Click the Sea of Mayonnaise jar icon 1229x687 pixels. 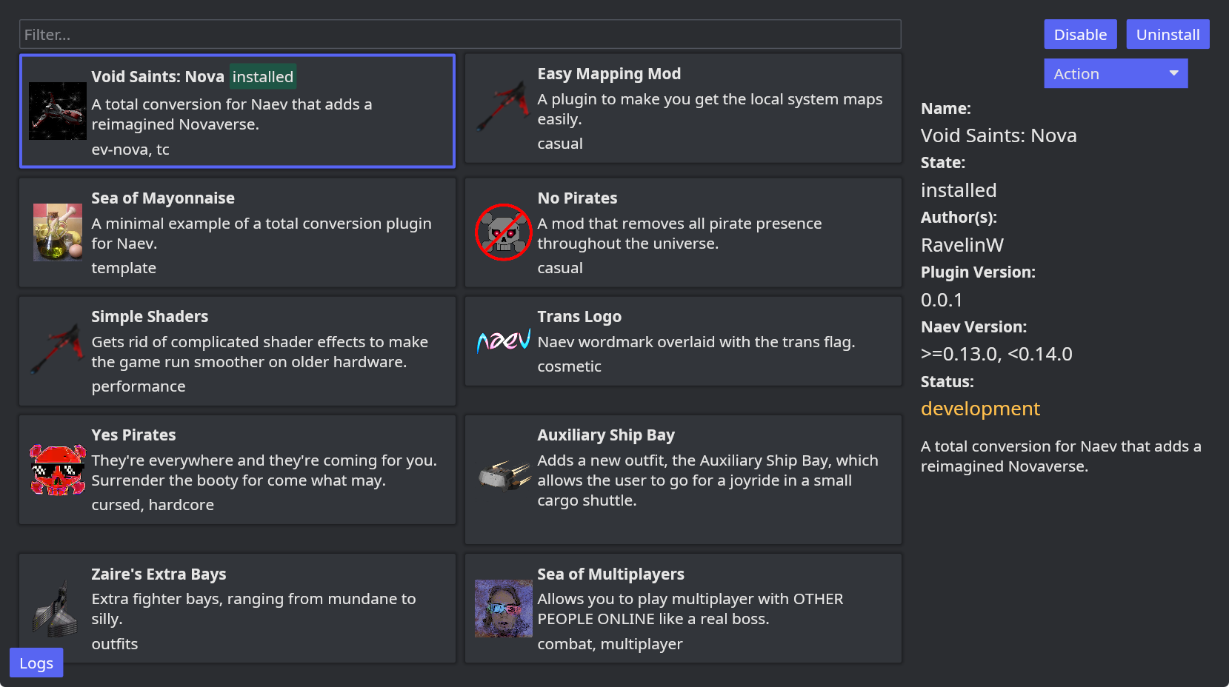click(x=57, y=232)
